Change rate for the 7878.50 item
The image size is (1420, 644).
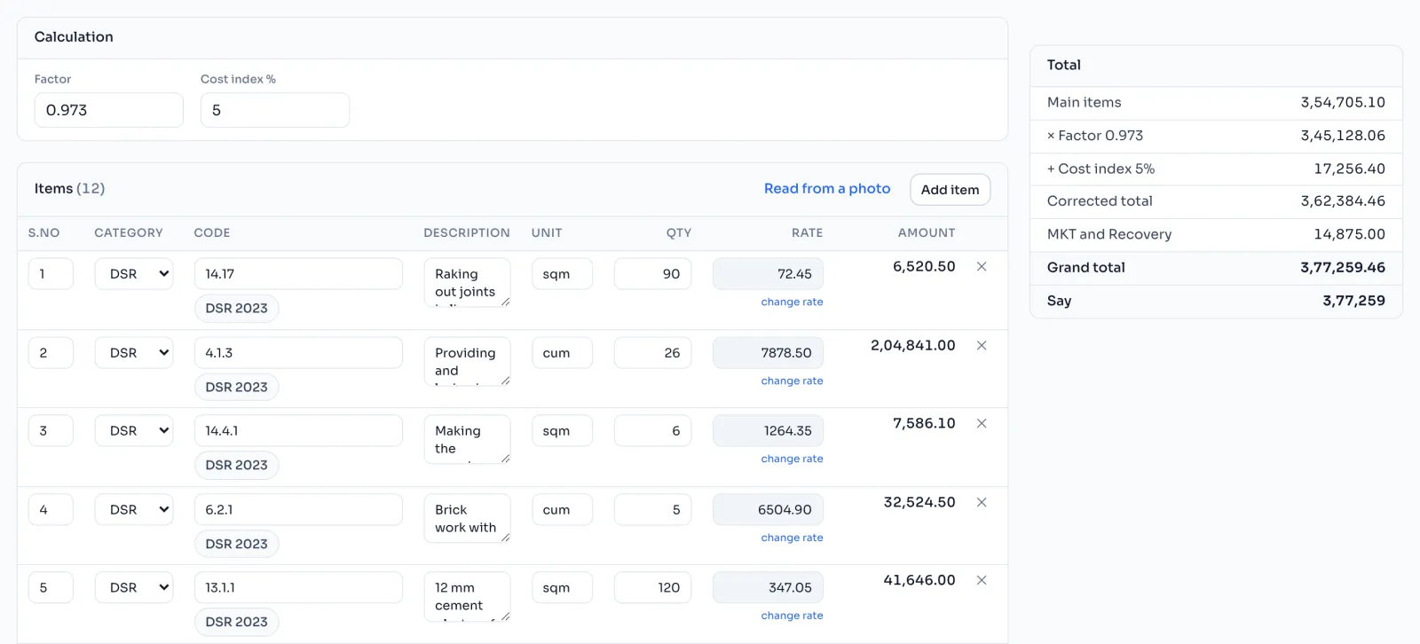(x=792, y=381)
